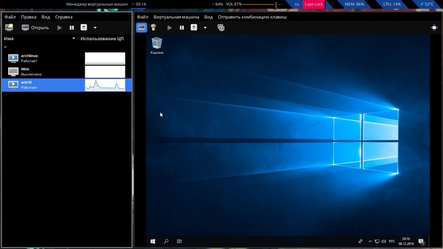The width and height of the screenshot is (443, 249).
Task: Open Справка menu in the manager window
Action: pyautogui.click(x=64, y=17)
